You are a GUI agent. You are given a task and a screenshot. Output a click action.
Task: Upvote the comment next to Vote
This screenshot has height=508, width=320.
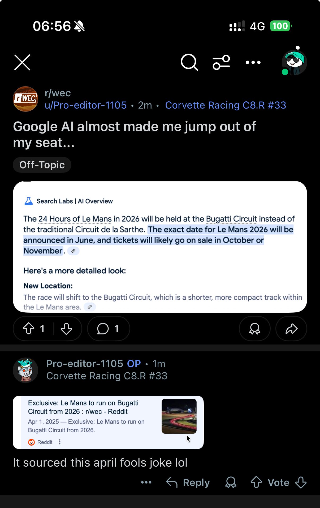(256, 482)
